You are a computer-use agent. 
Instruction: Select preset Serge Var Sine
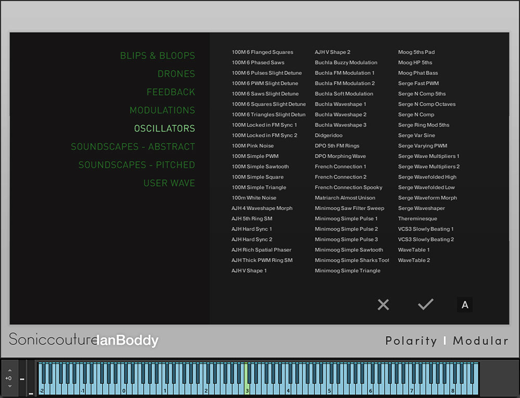[416, 135]
